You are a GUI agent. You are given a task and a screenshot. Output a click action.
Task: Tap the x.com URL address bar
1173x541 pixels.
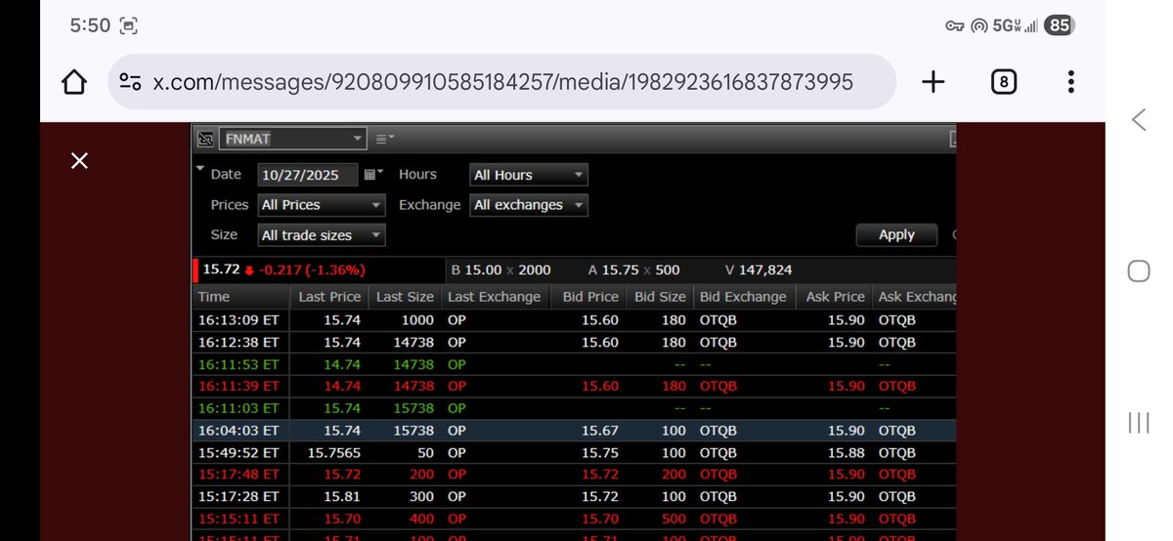point(502,82)
